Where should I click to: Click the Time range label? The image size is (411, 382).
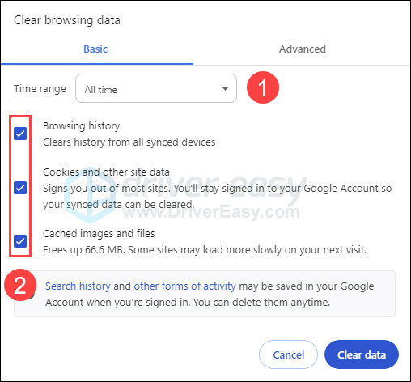coord(40,89)
